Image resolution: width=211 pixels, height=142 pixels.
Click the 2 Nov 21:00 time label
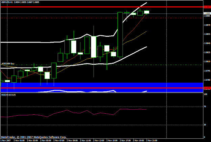tap(152, 141)
